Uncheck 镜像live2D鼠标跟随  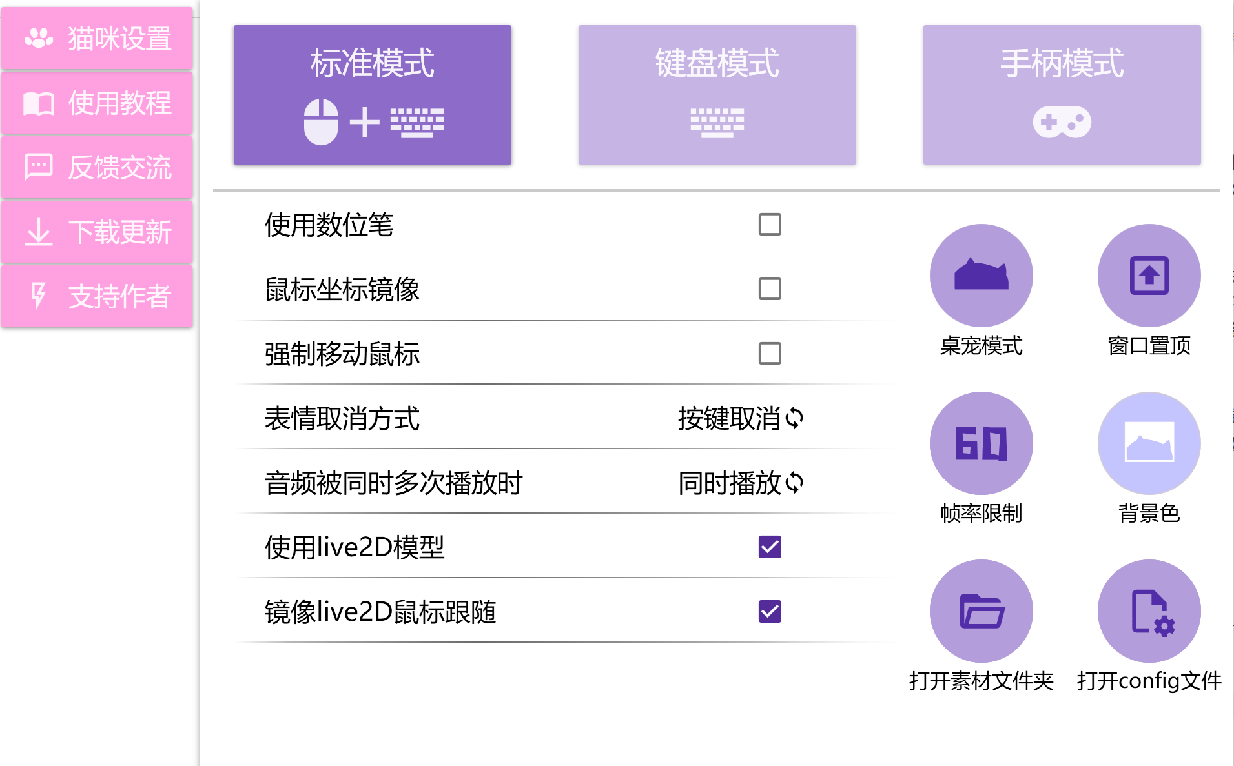click(768, 610)
